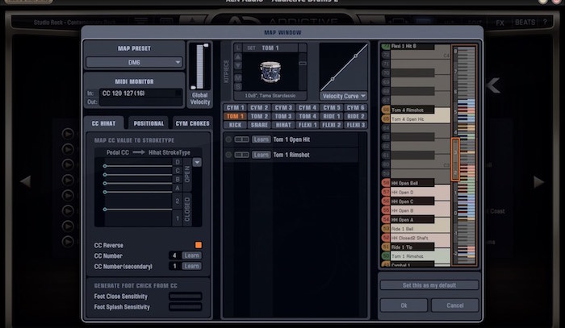Screen dimensions: 565x328
Task: Click the orange range box on the mini keyboard
Action: pos(455,159)
